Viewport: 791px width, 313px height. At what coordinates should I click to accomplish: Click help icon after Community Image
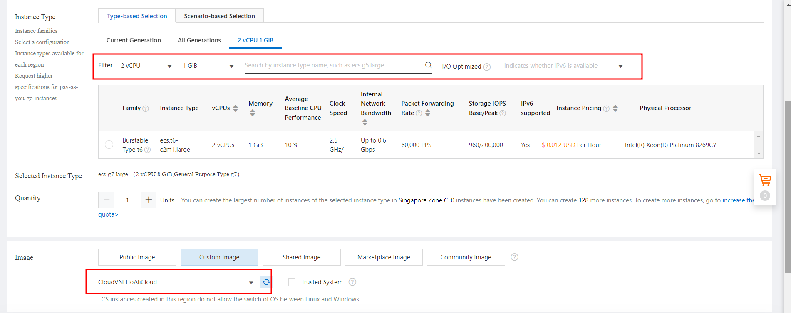(514, 257)
